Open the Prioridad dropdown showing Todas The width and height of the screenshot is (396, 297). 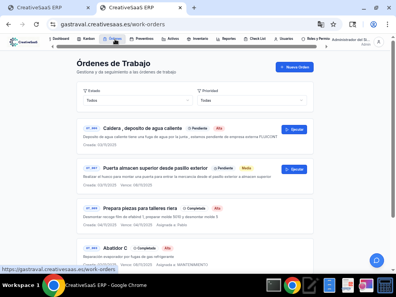[x=252, y=100]
